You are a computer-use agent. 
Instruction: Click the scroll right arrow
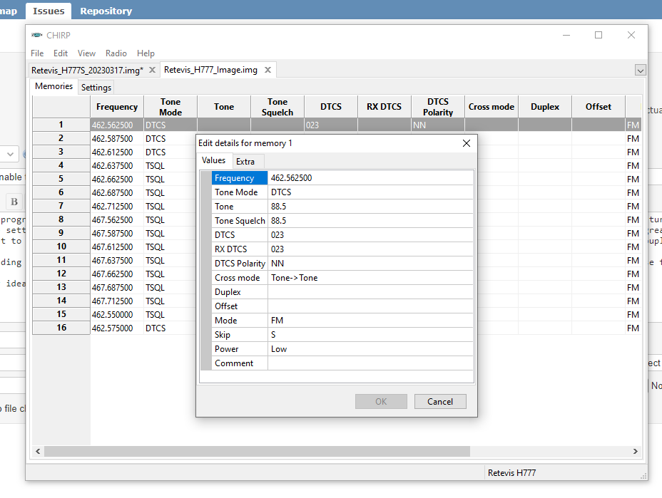[636, 451]
